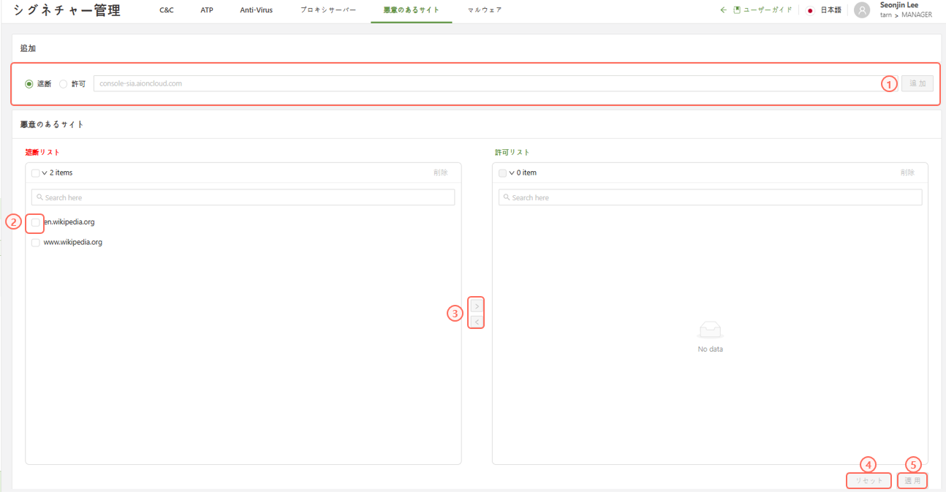
Task: Check the www.wikipedia.org checkbox
Action: pos(35,243)
